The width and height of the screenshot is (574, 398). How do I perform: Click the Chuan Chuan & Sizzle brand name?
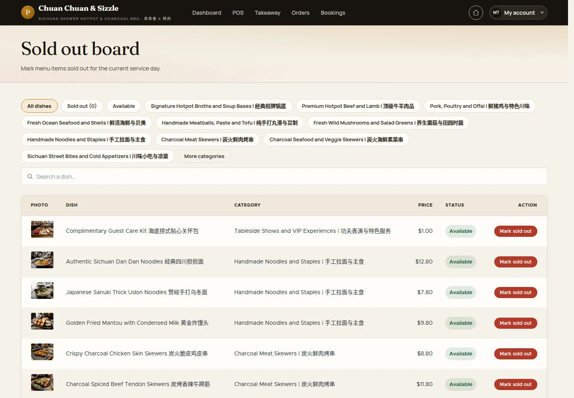click(79, 8)
